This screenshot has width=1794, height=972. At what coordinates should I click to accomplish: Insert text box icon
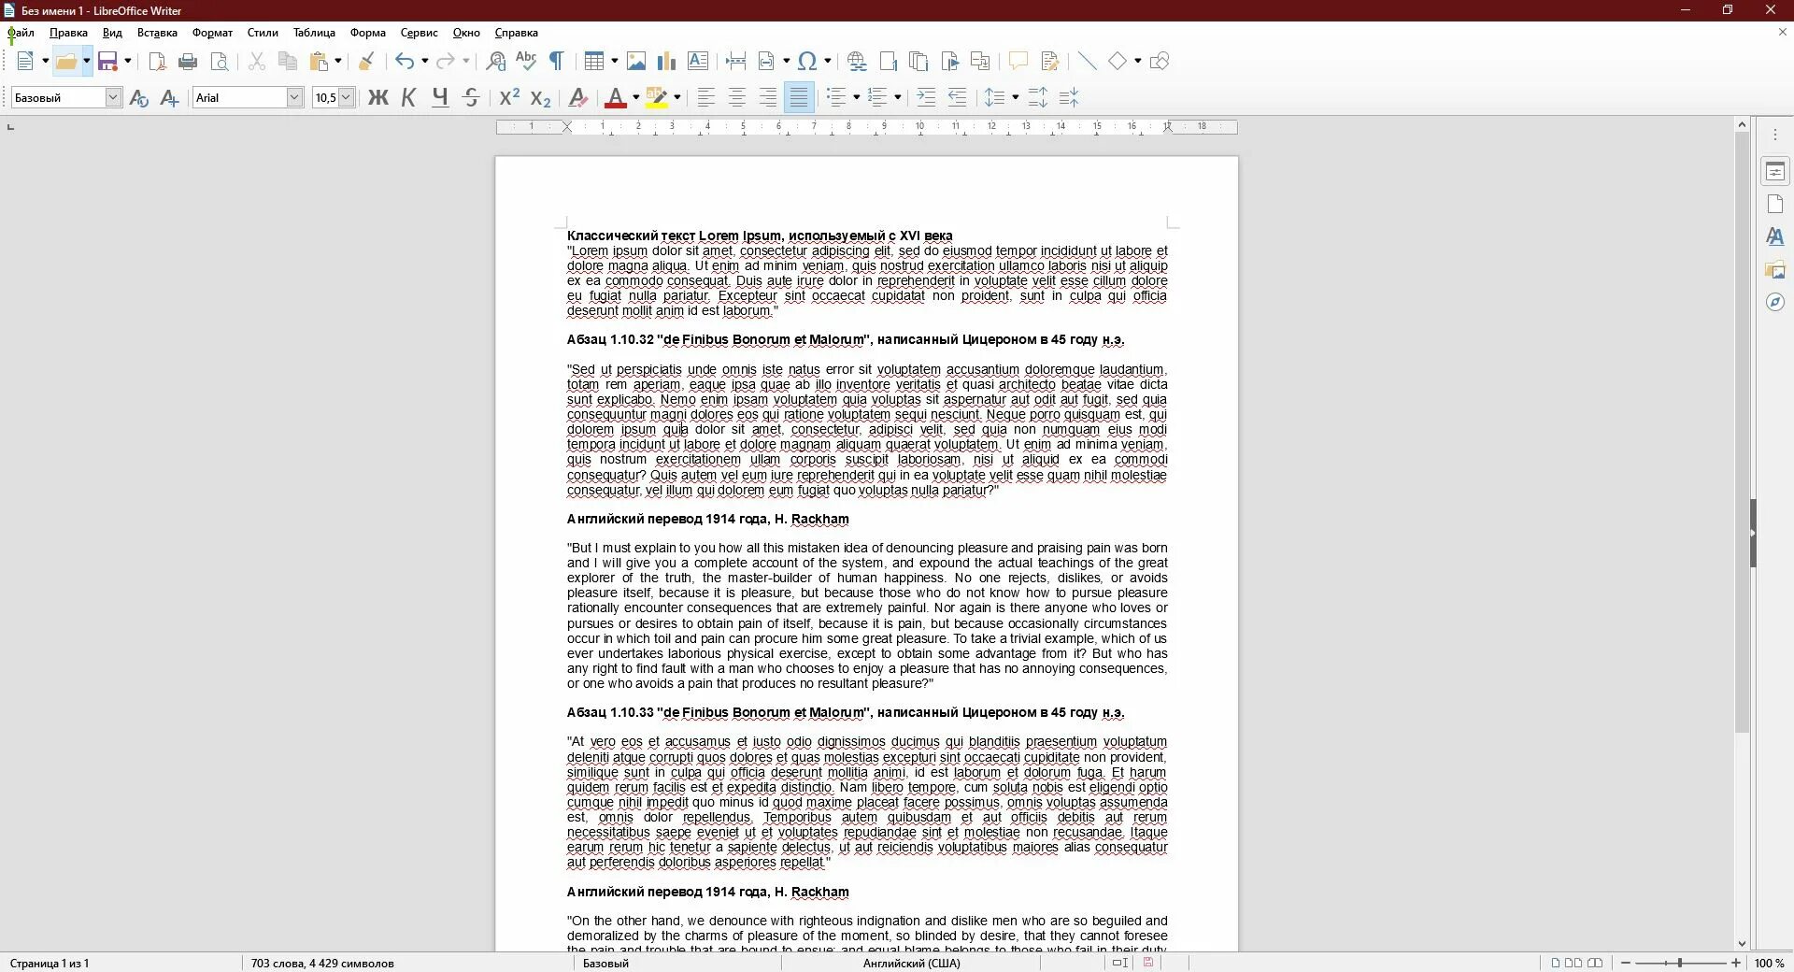pyautogui.click(x=698, y=62)
